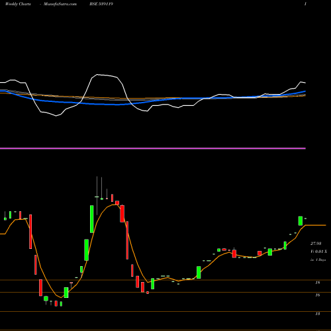This screenshot has width=331, height=331.
Task: Click the "in 4 Days" label
Action: click(x=318, y=260)
